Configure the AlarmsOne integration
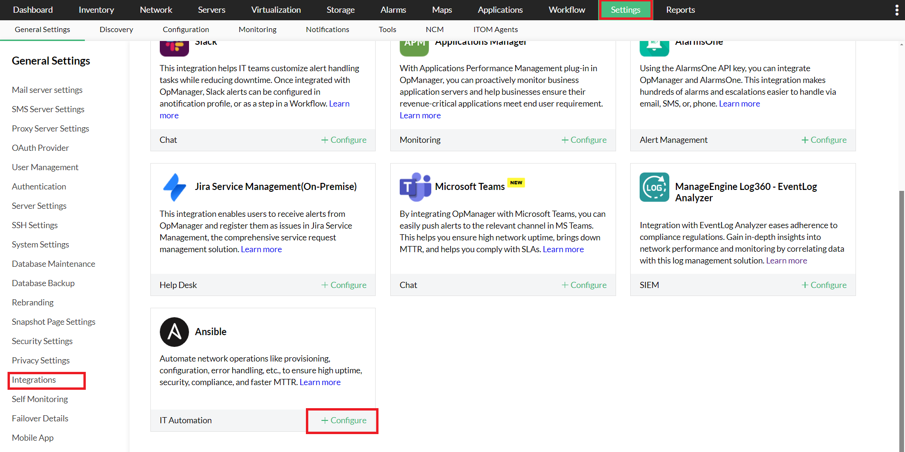 [824, 140]
